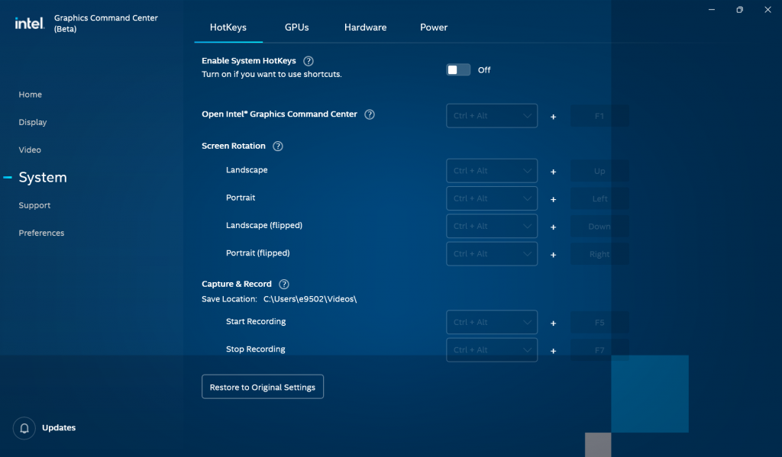Click the Right key field for Portrait (flipped)
The height and width of the screenshot is (457, 782).
tap(599, 253)
